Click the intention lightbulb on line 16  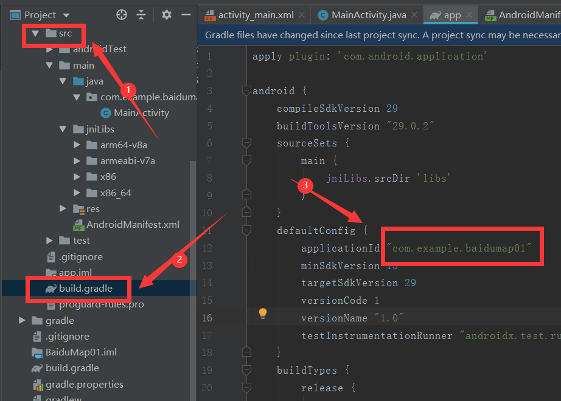pos(263,314)
